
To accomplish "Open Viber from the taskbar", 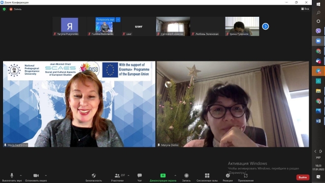I will click(318, 31).
